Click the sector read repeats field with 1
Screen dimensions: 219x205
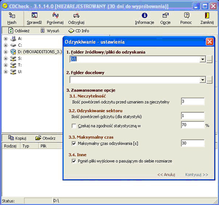pyautogui.click(x=192, y=116)
